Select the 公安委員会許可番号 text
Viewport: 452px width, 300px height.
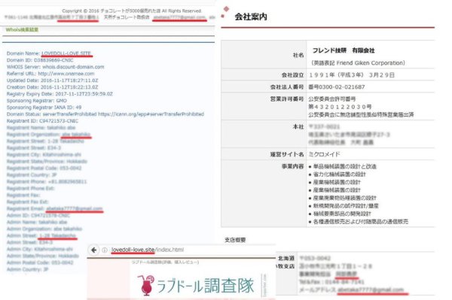[x=332, y=99]
